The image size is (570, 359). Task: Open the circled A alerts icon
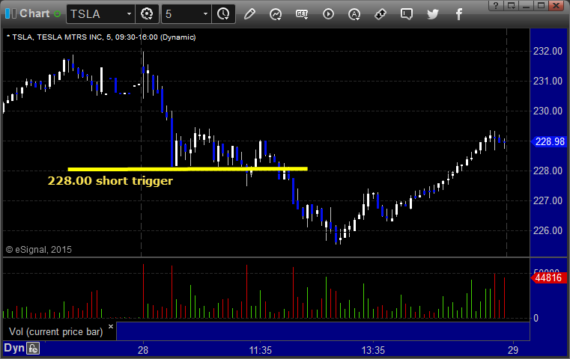tap(354, 14)
